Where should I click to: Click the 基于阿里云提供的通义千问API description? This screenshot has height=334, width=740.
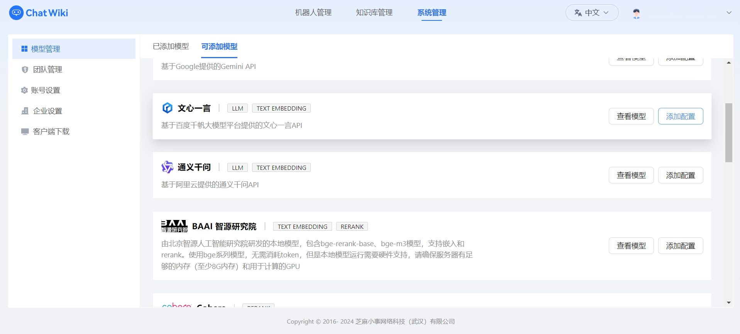(210, 185)
